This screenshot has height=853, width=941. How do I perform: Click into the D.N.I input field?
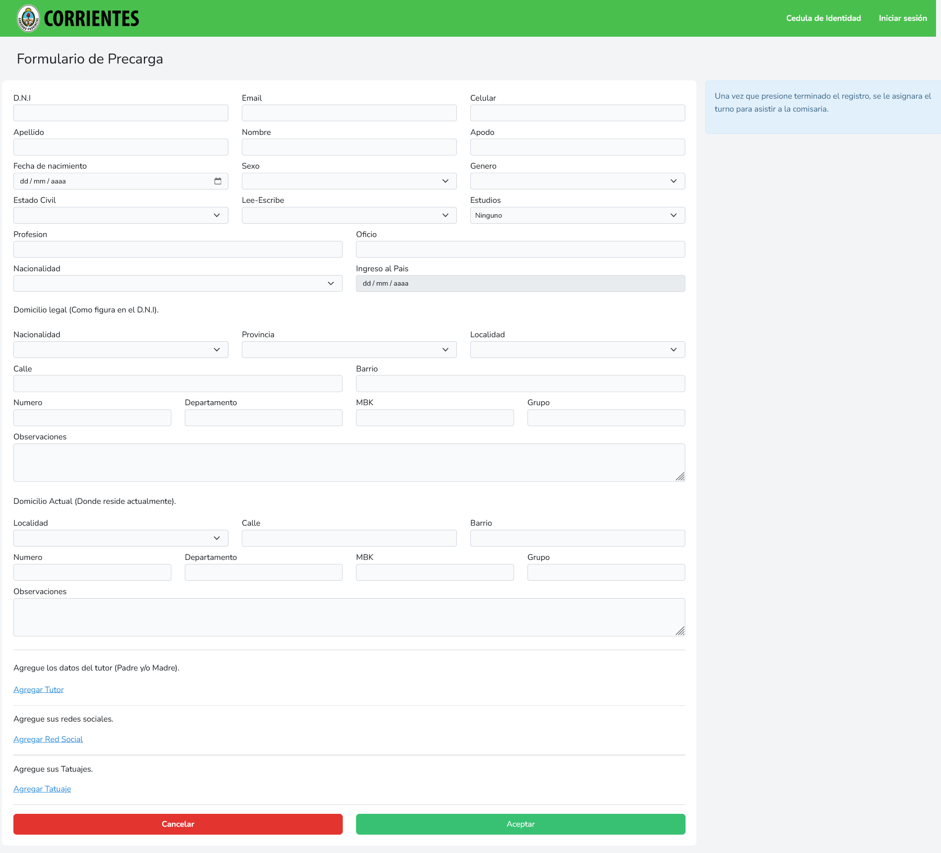tap(121, 113)
